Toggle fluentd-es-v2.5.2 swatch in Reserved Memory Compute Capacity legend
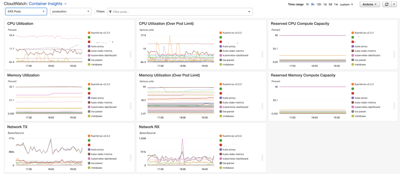 coord(352,84)
